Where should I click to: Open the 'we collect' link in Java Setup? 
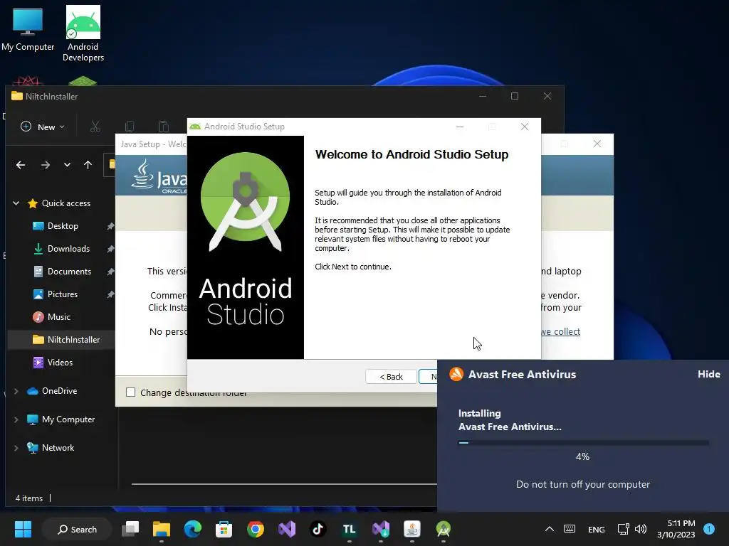[x=560, y=331]
